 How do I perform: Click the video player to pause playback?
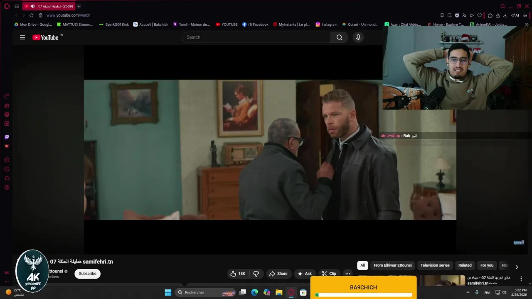270,149
